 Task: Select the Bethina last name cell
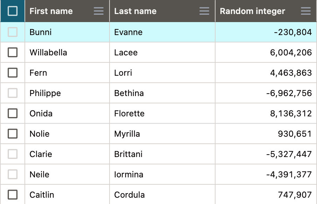[x=162, y=93]
